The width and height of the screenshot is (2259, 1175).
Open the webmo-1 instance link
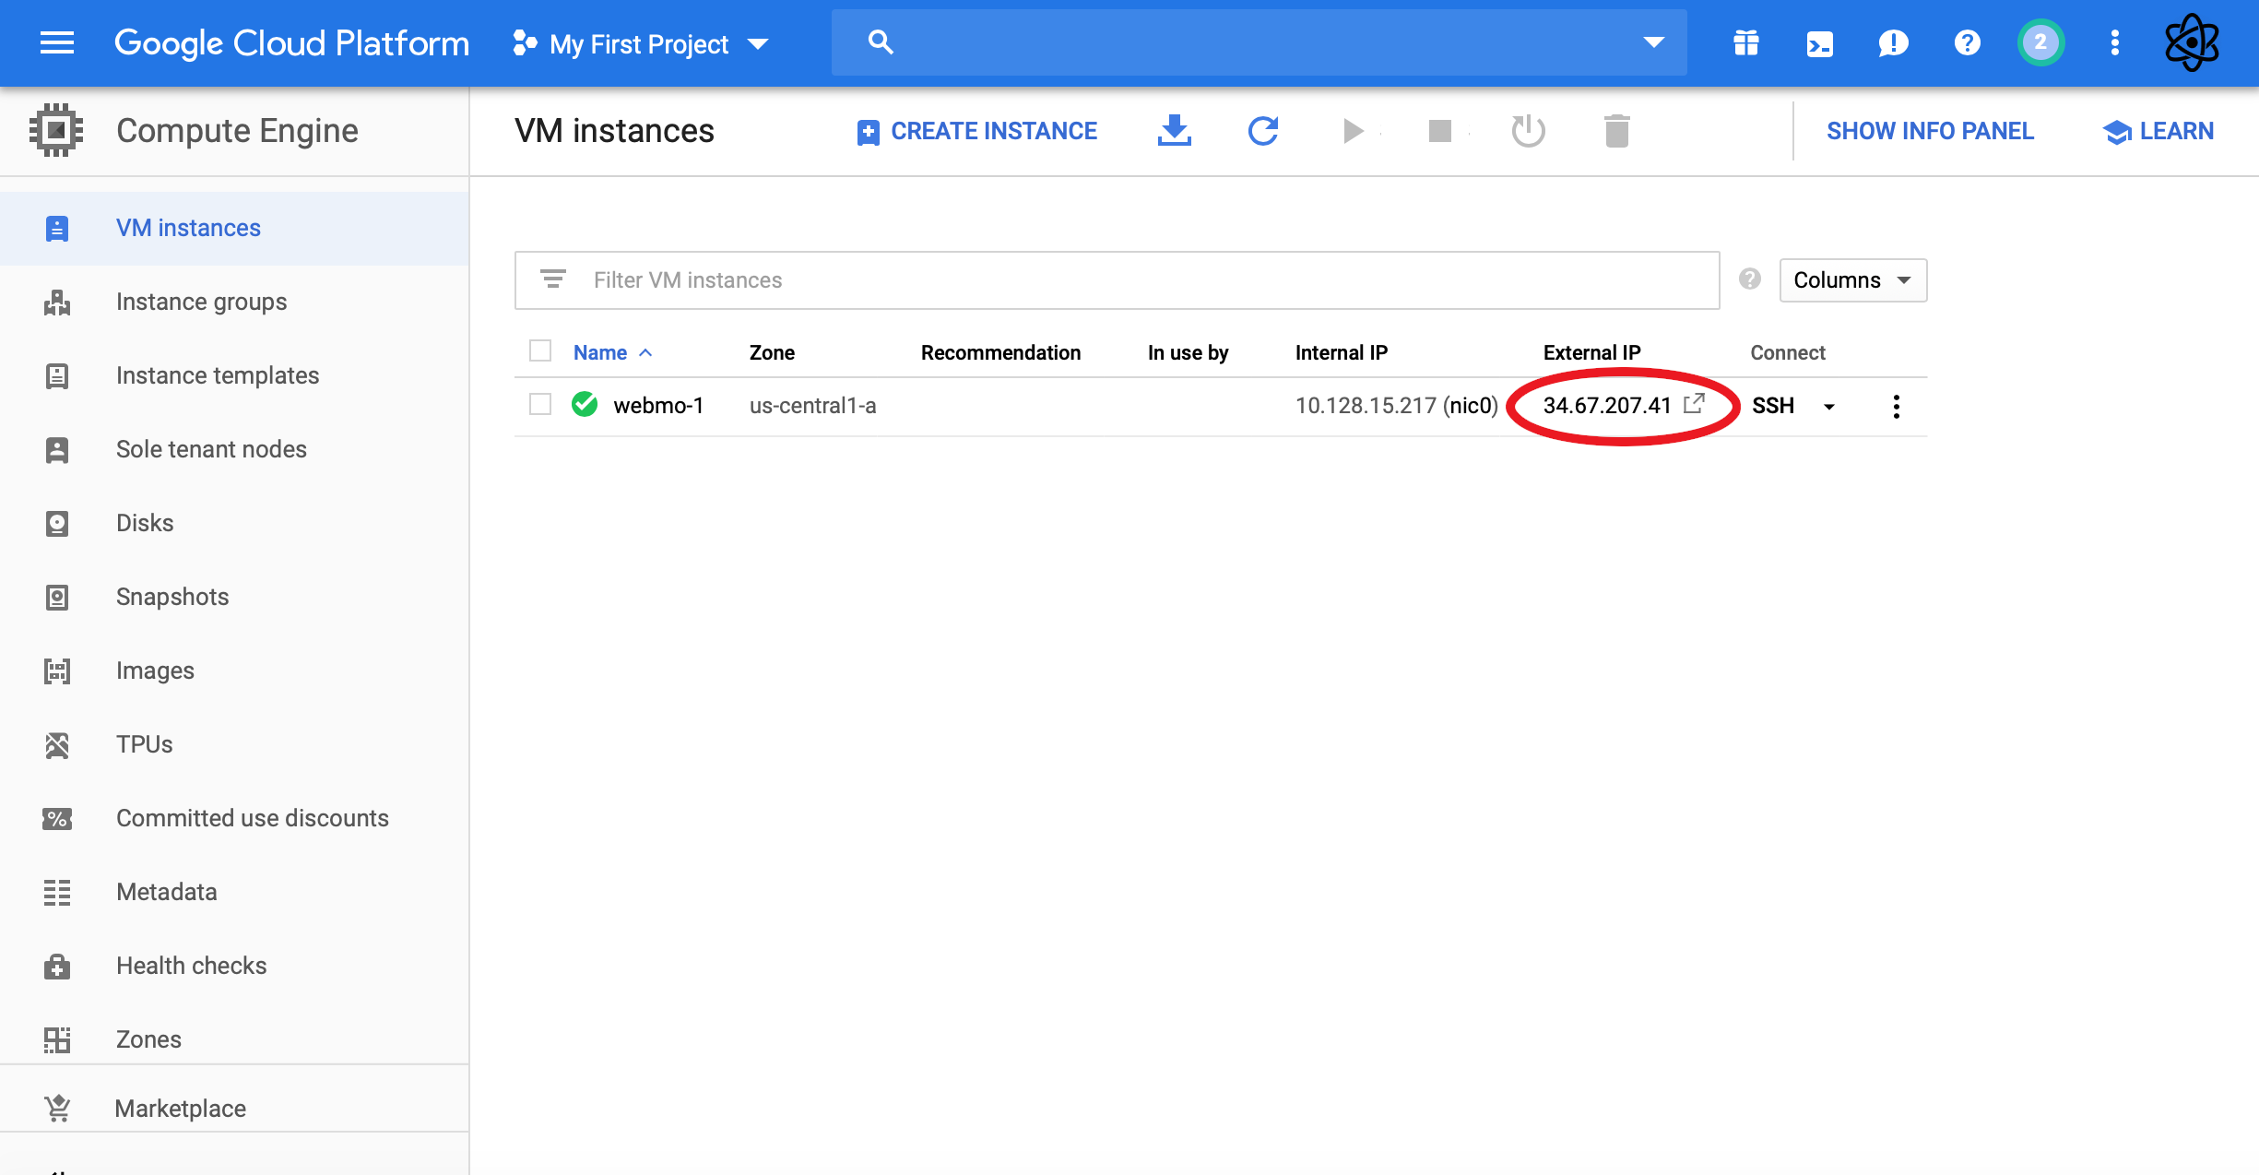point(658,405)
